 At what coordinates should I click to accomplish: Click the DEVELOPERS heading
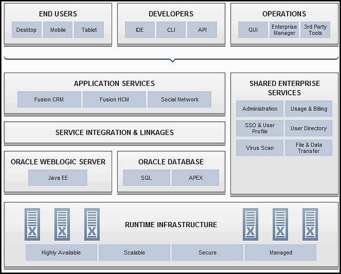pos(171,14)
